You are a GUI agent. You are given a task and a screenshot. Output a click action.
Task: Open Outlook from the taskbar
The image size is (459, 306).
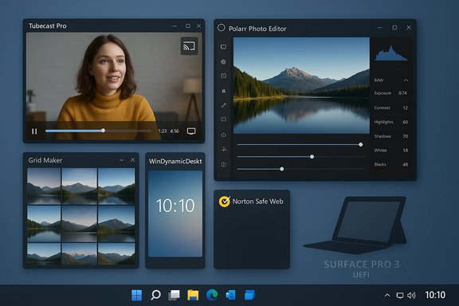(230, 295)
